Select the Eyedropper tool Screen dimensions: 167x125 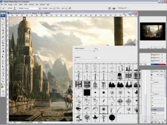pos(3,75)
